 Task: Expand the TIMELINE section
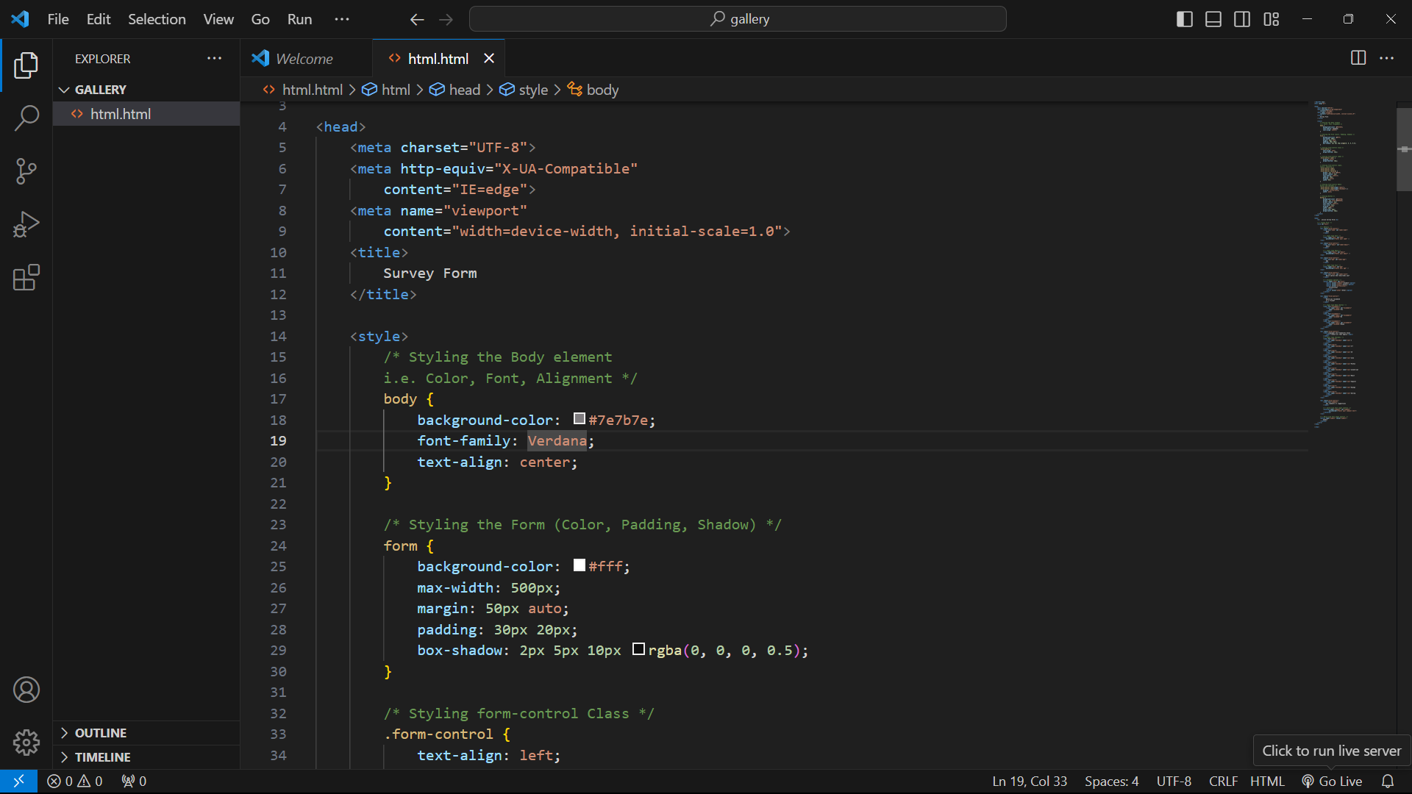pos(102,757)
